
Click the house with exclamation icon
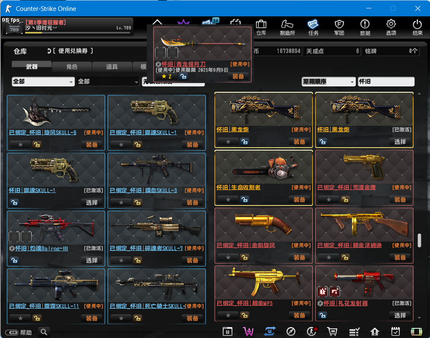click(375, 332)
